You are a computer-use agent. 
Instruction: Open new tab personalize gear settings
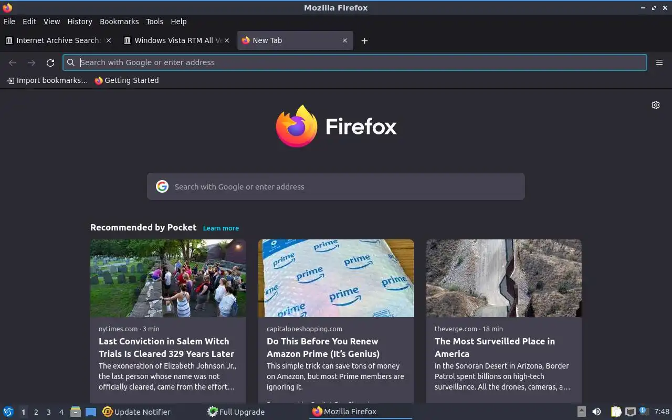pos(656,105)
